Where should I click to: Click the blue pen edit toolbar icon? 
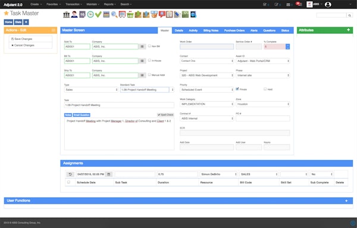point(177,14)
